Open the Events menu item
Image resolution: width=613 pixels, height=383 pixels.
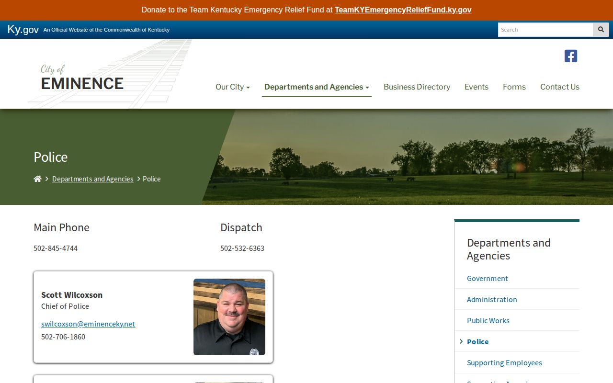coord(477,87)
